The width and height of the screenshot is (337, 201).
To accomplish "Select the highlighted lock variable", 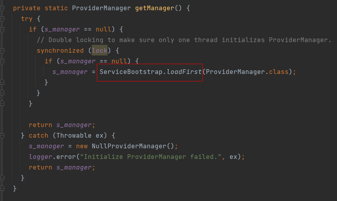I will tap(99, 51).
